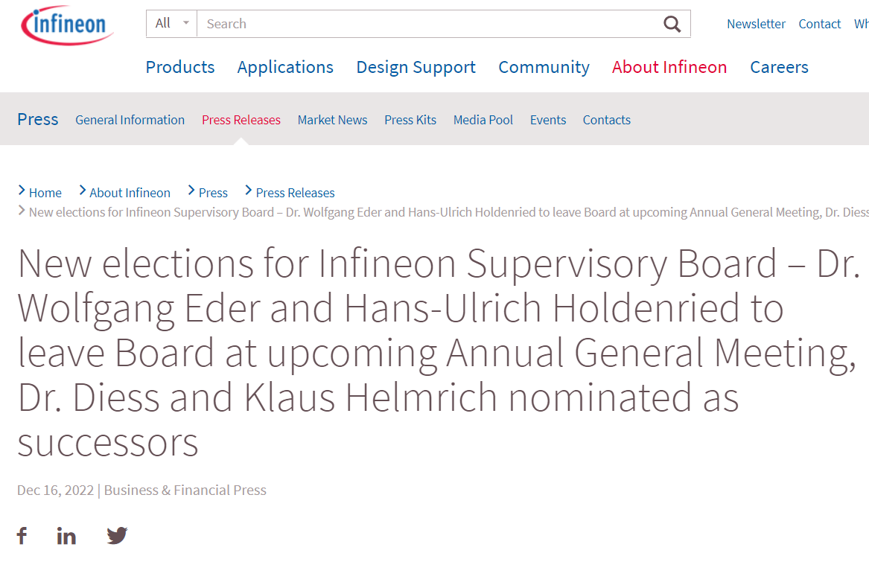This screenshot has width=869, height=588.
Task: Open the Design Support menu
Action: [x=416, y=67]
